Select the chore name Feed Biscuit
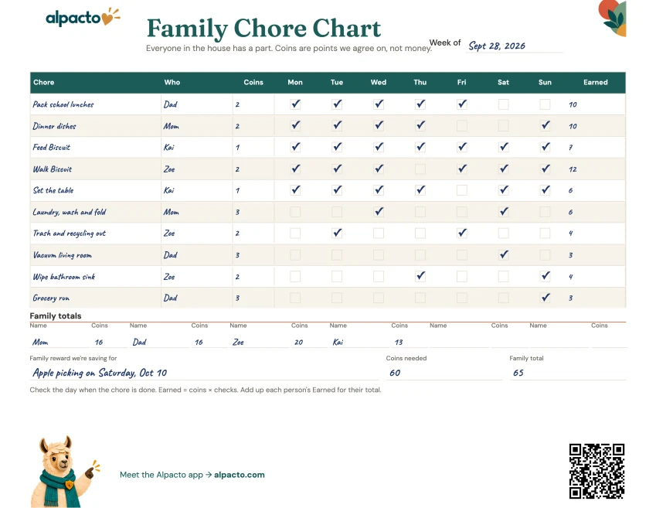The height and width of the screenshot is (508, 656). point(52,148)
